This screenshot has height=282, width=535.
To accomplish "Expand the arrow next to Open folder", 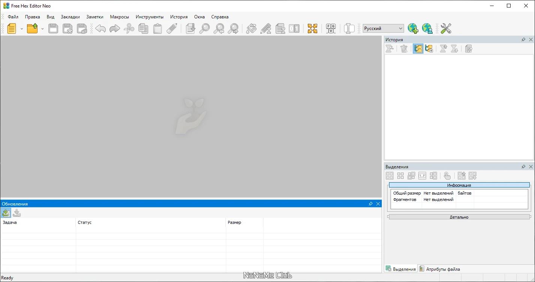I will point(42,29).
